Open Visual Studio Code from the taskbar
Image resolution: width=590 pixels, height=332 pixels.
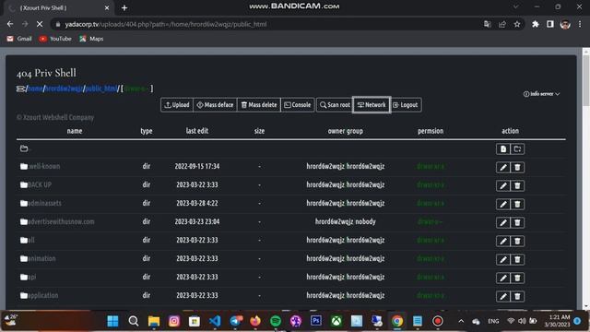tap(215, 321)
